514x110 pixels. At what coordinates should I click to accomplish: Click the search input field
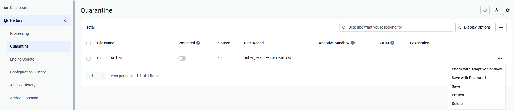(396, 27)
